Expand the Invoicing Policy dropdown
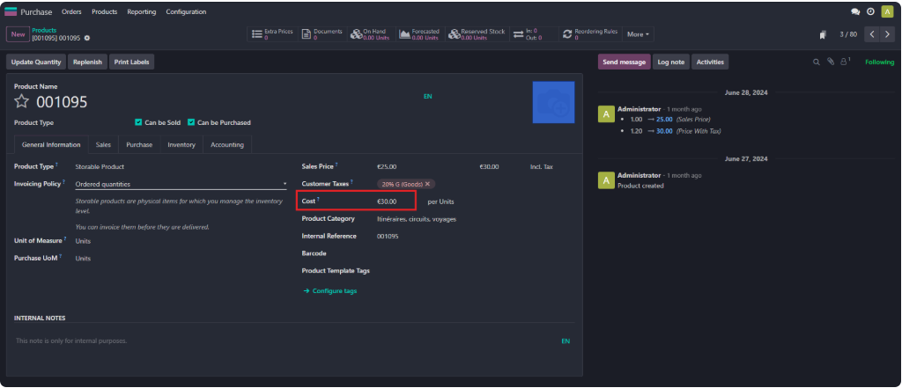Image resolution: width=902 pixels, height=388 pixels. 284,184
